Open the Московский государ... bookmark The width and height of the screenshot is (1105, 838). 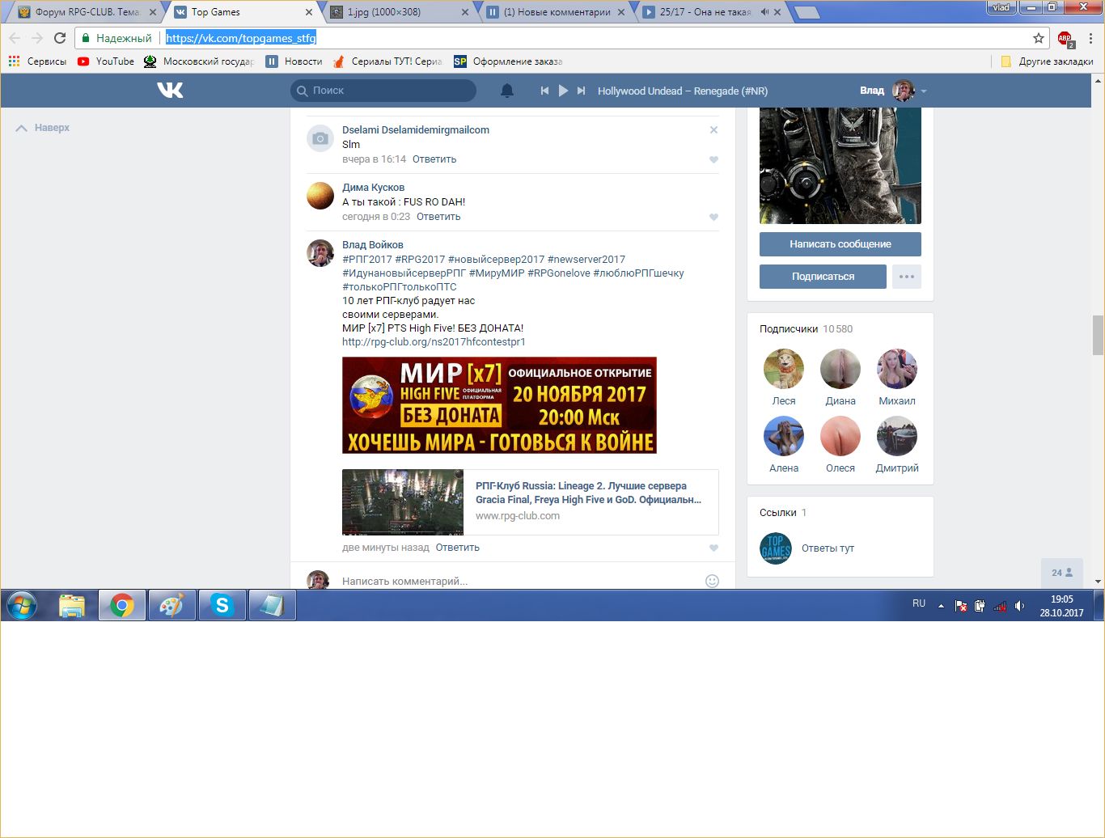(x=199, y=61)
